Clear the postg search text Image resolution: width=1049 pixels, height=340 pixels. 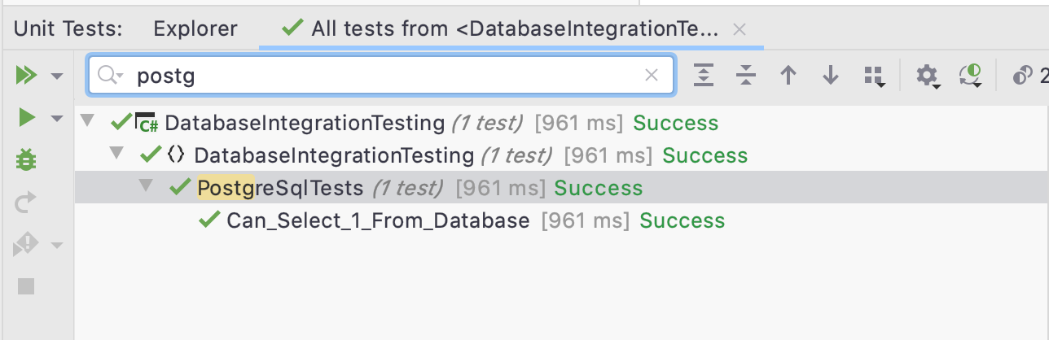(x=651, y=76)
